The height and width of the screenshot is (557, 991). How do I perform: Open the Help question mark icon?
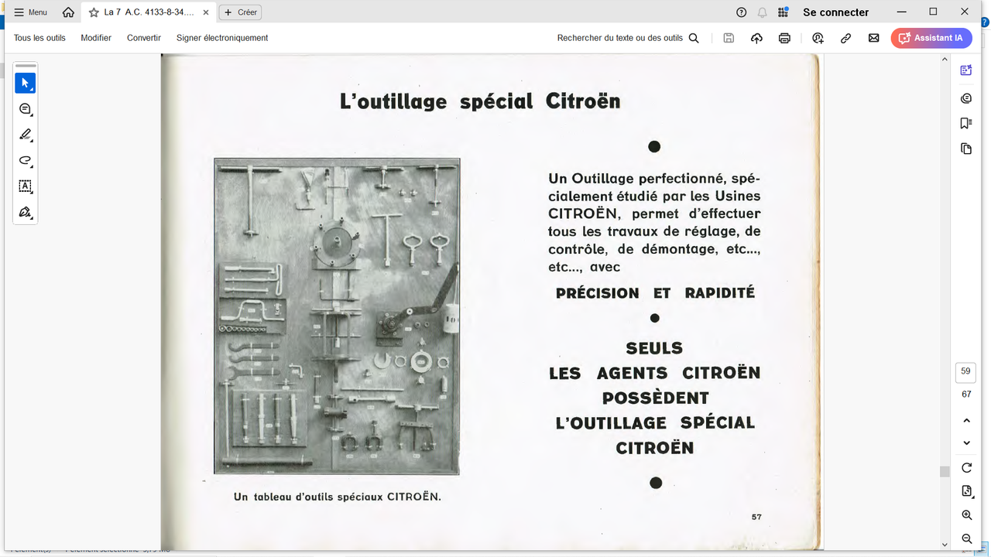click(x=741, y=12)
